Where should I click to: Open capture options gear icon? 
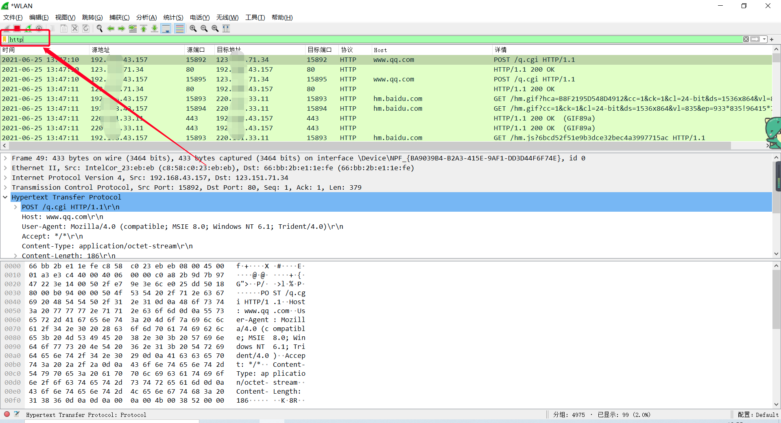click(x=39, y=28)
